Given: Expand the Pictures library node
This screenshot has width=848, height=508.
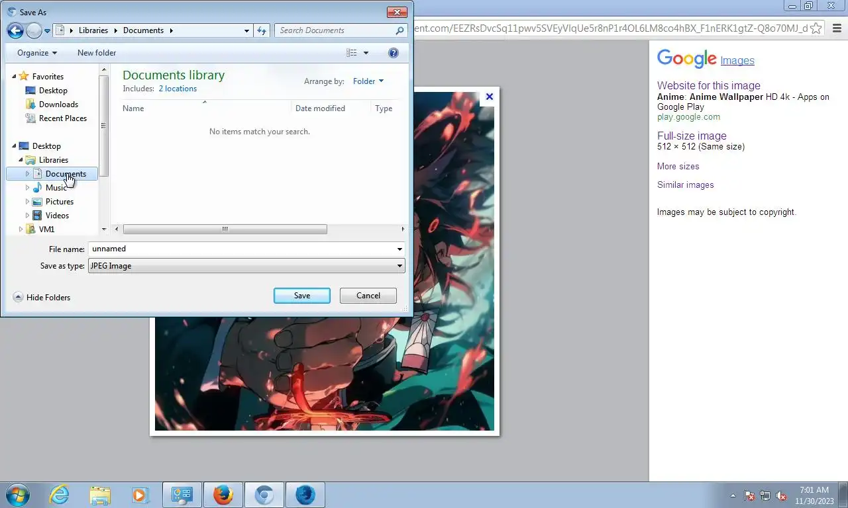Looking at the screenshot, I should (x=27, y=202).
